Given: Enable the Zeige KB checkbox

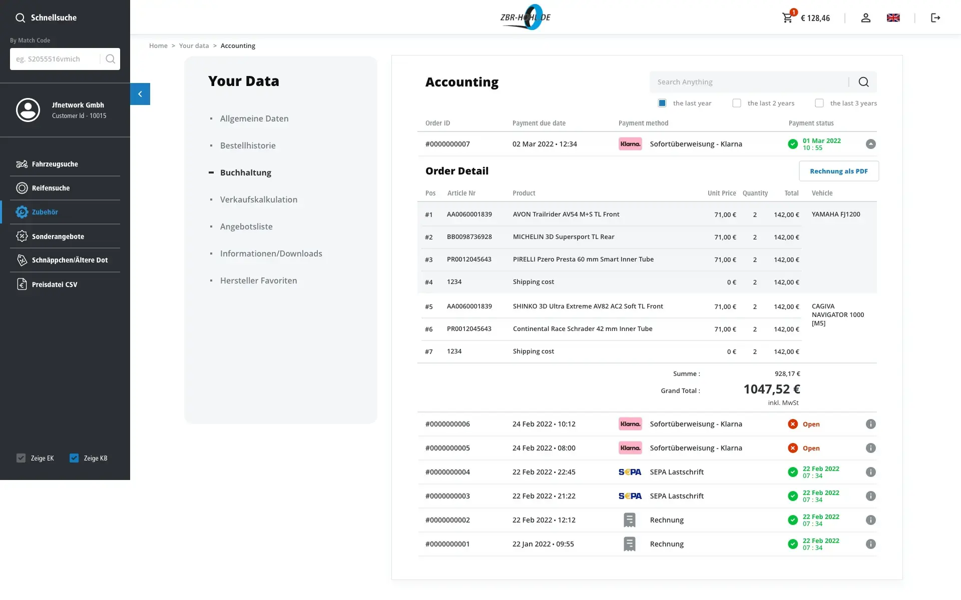Looking at the screenshot, I should (x=74, y=457).
